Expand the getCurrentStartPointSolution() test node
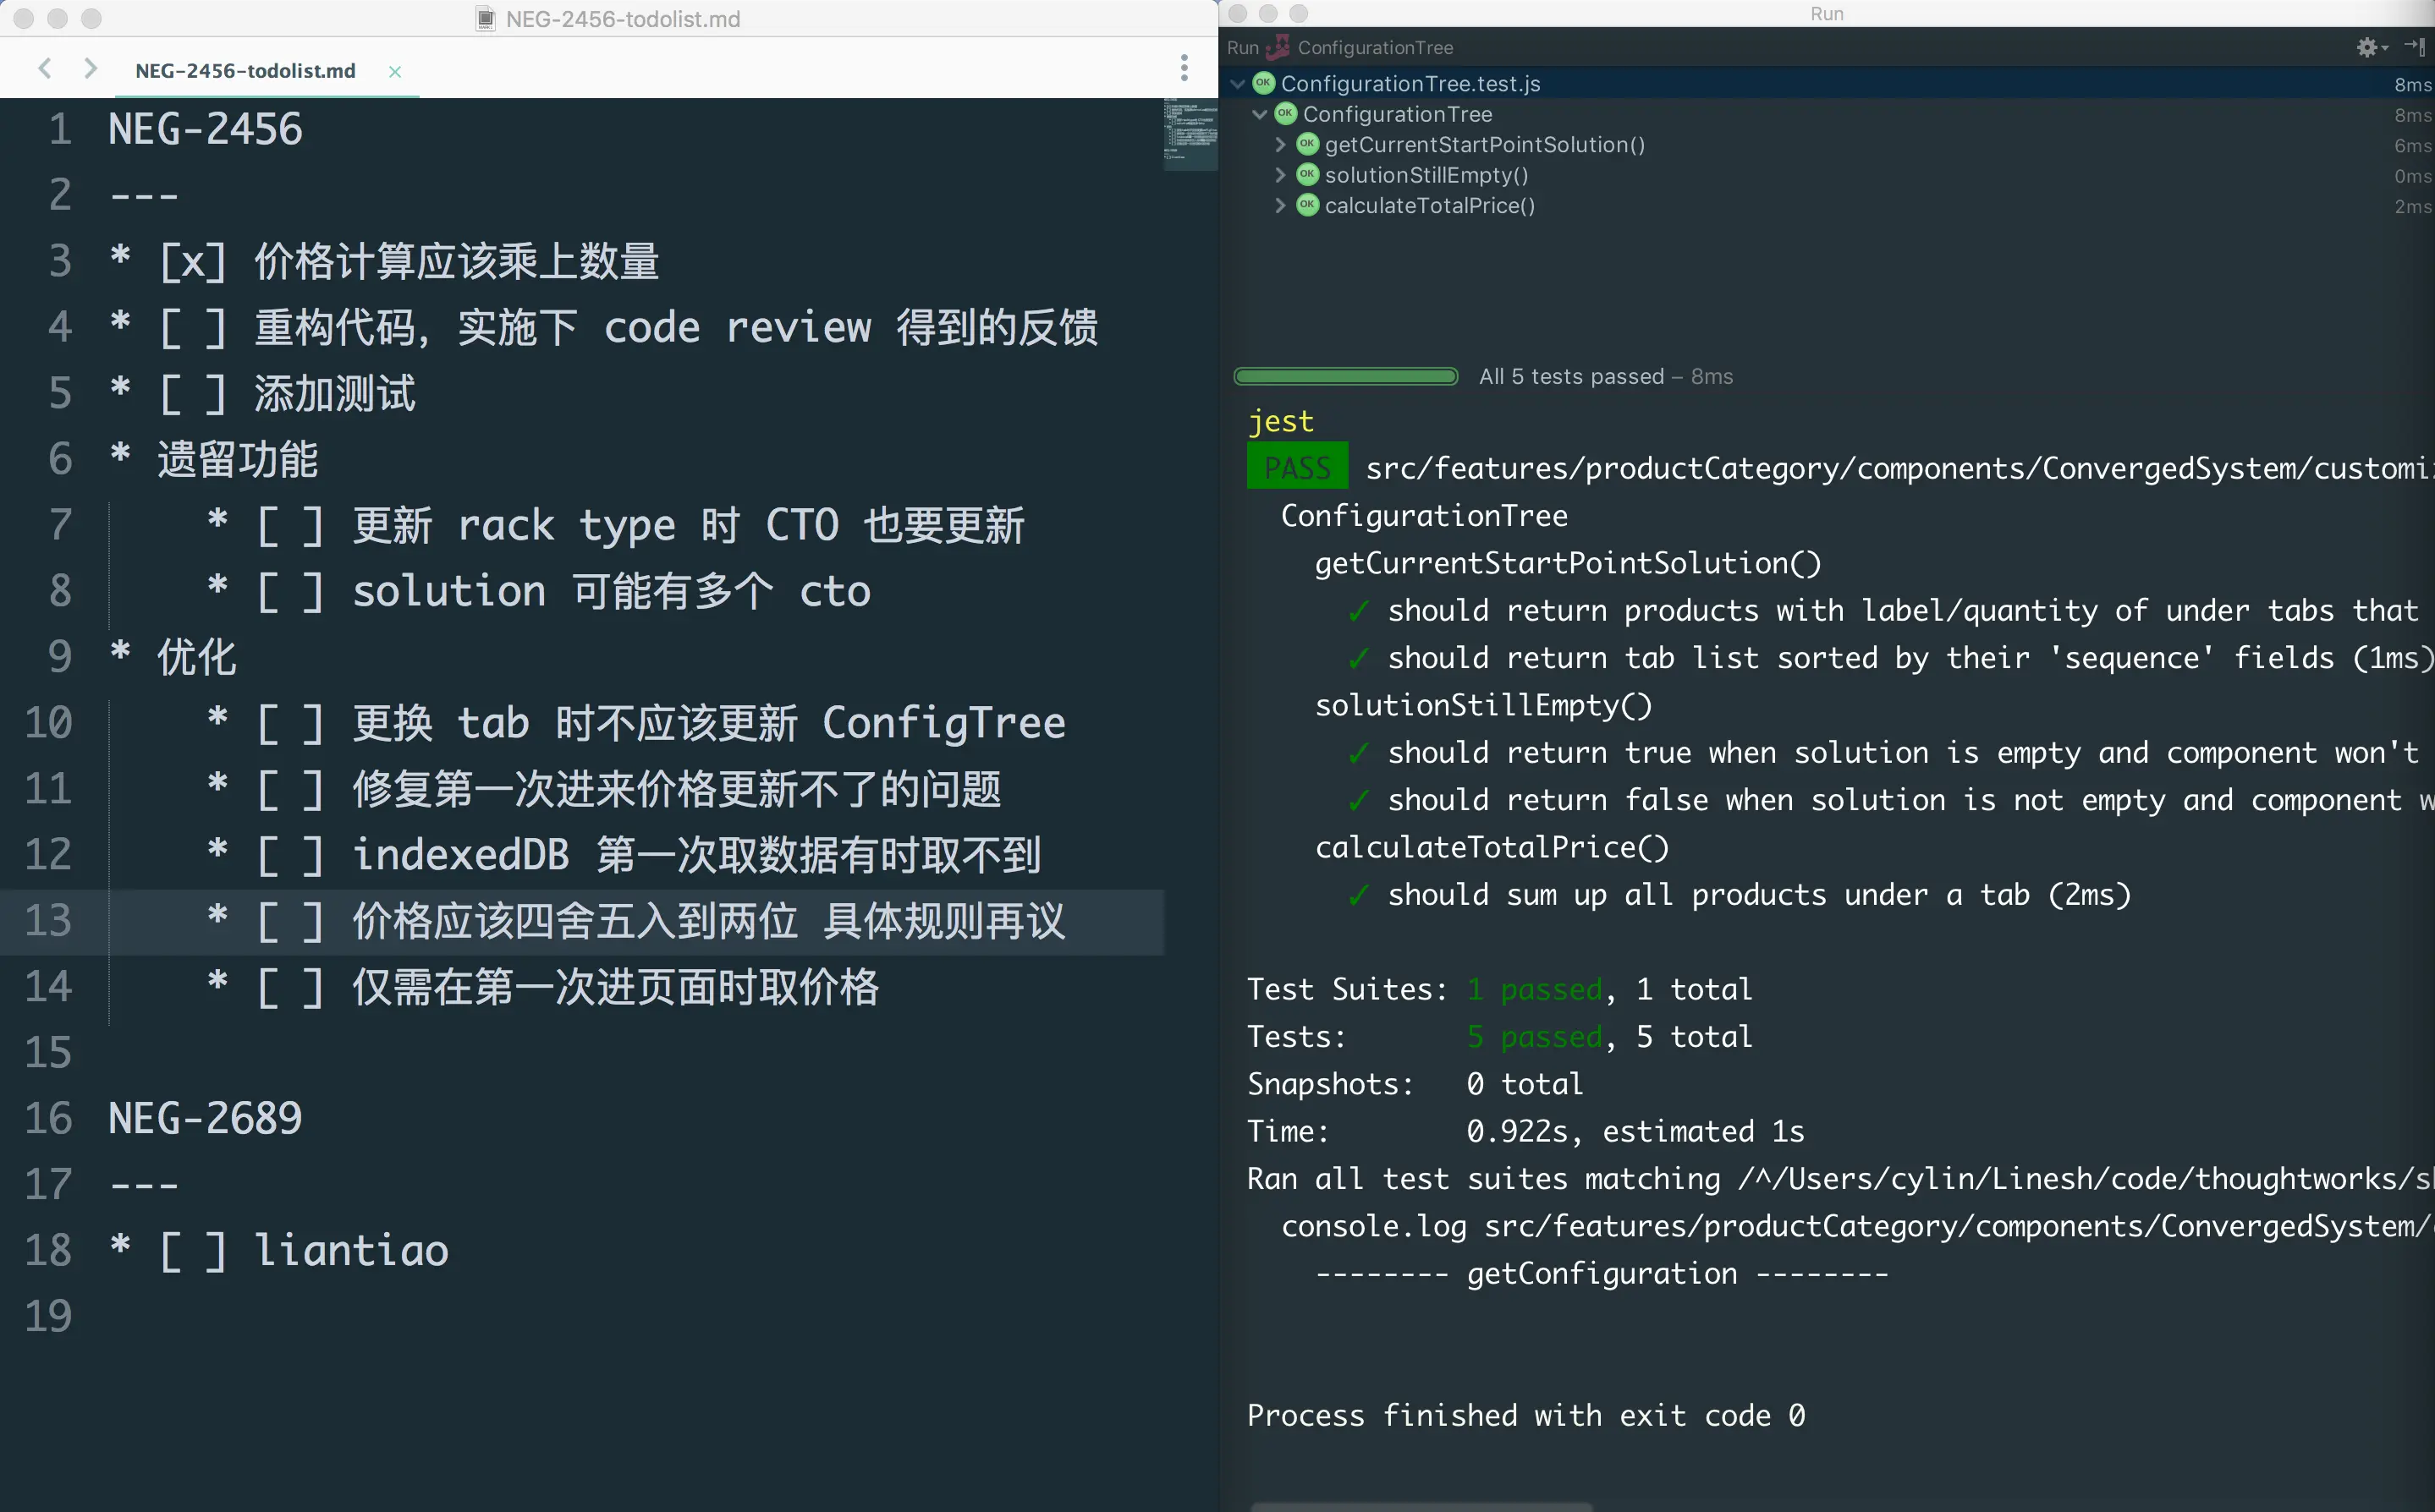 coord(1280,145)
